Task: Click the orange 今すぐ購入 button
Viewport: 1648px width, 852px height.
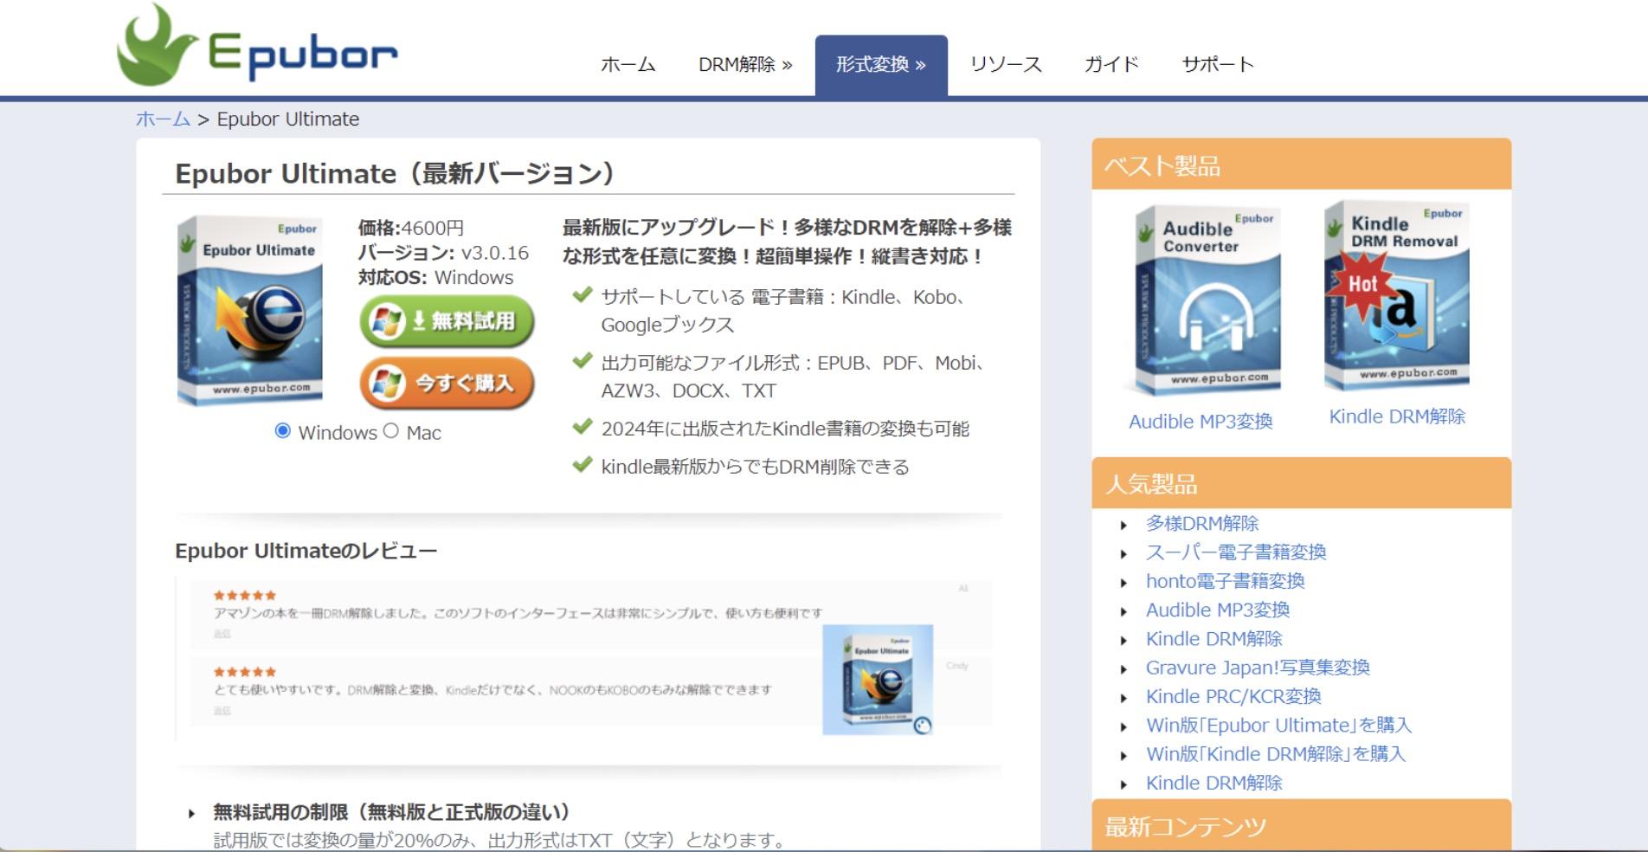Action: tap(447, 383)
